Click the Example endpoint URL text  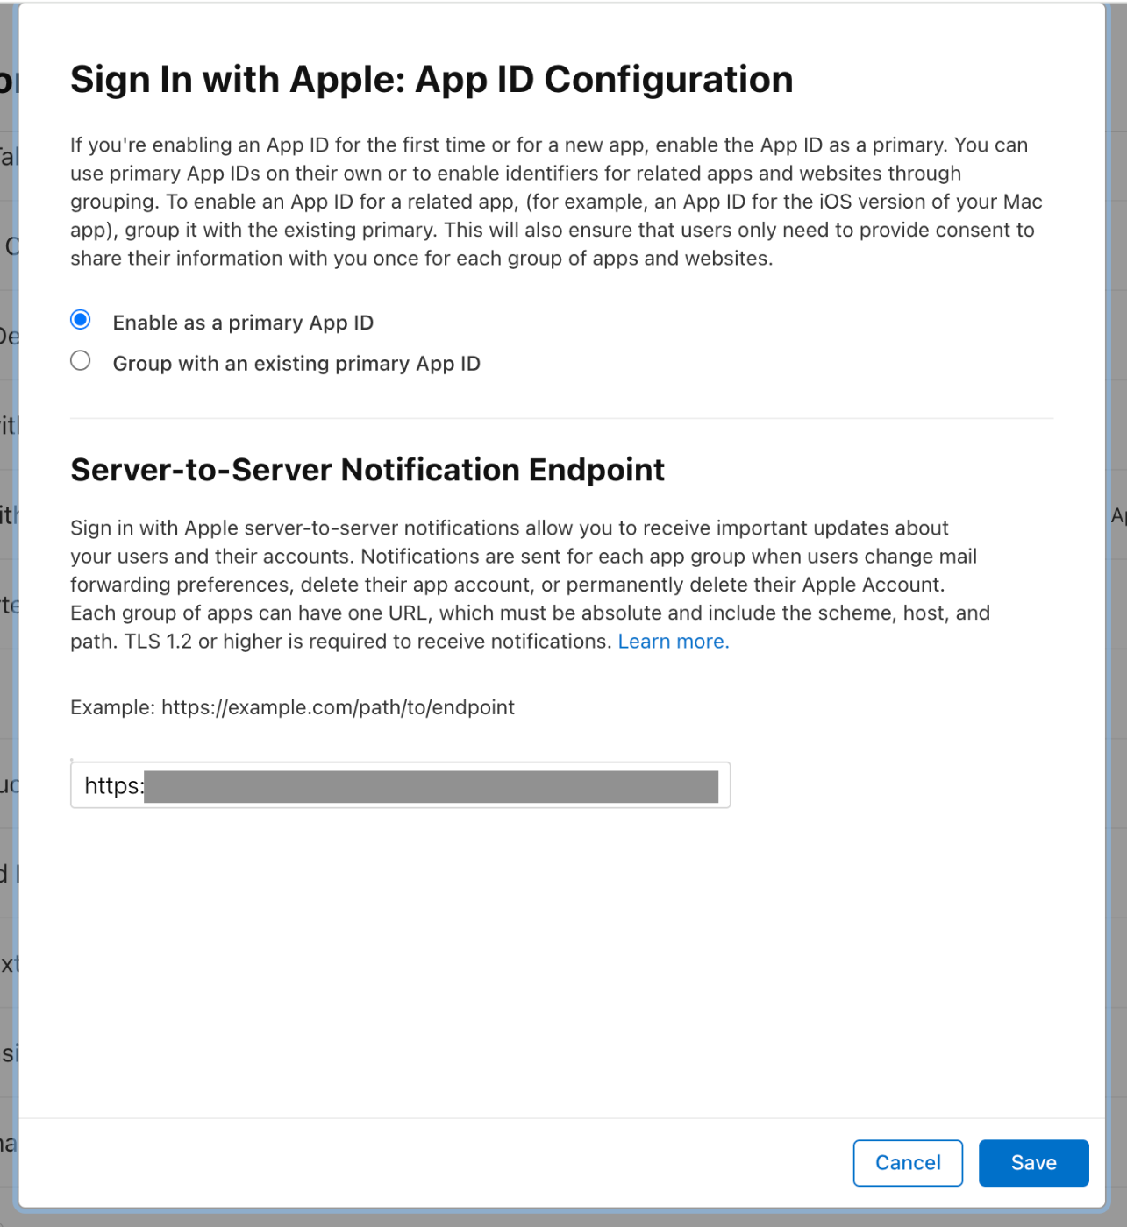(292, 707)
